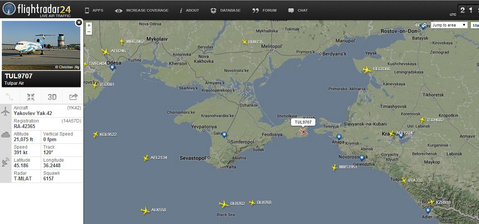Screen dimensions: 479x224
Task: Open the Apps menu
Action: click(x=94, y=10)
